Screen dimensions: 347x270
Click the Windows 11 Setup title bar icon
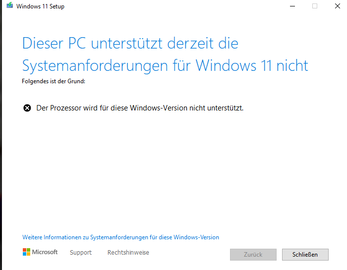point(9,6)
